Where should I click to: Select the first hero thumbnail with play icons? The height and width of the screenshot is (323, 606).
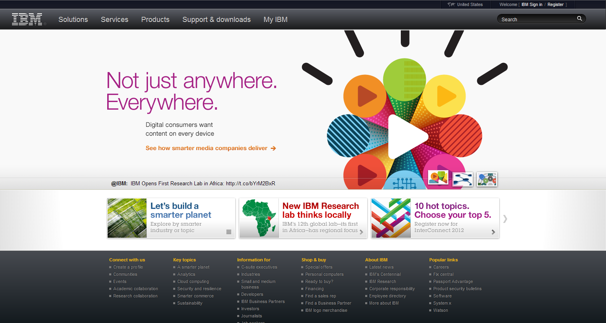[438, 178]
